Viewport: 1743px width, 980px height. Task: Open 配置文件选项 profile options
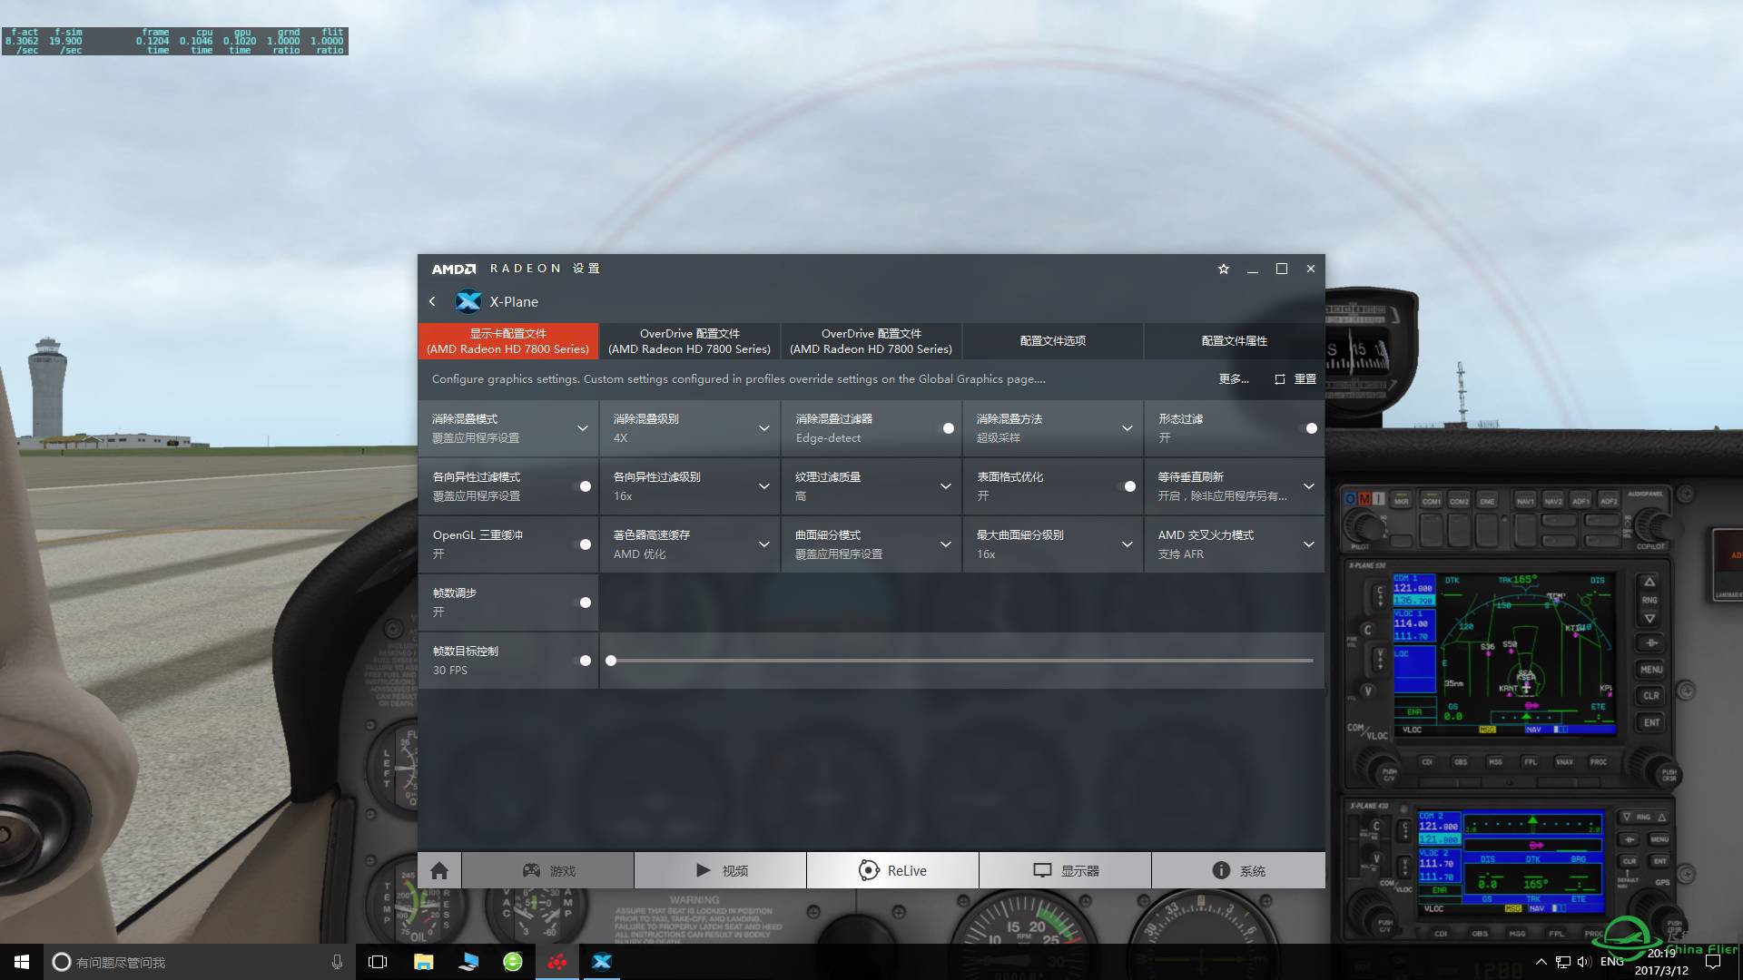pos(1053,341)
